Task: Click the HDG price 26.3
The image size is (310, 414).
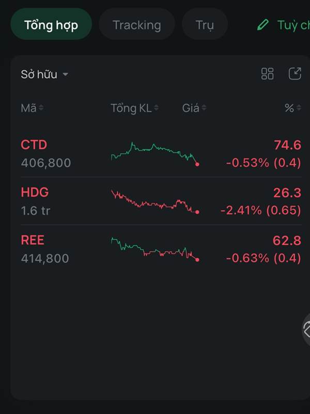Action: (287, 193)
